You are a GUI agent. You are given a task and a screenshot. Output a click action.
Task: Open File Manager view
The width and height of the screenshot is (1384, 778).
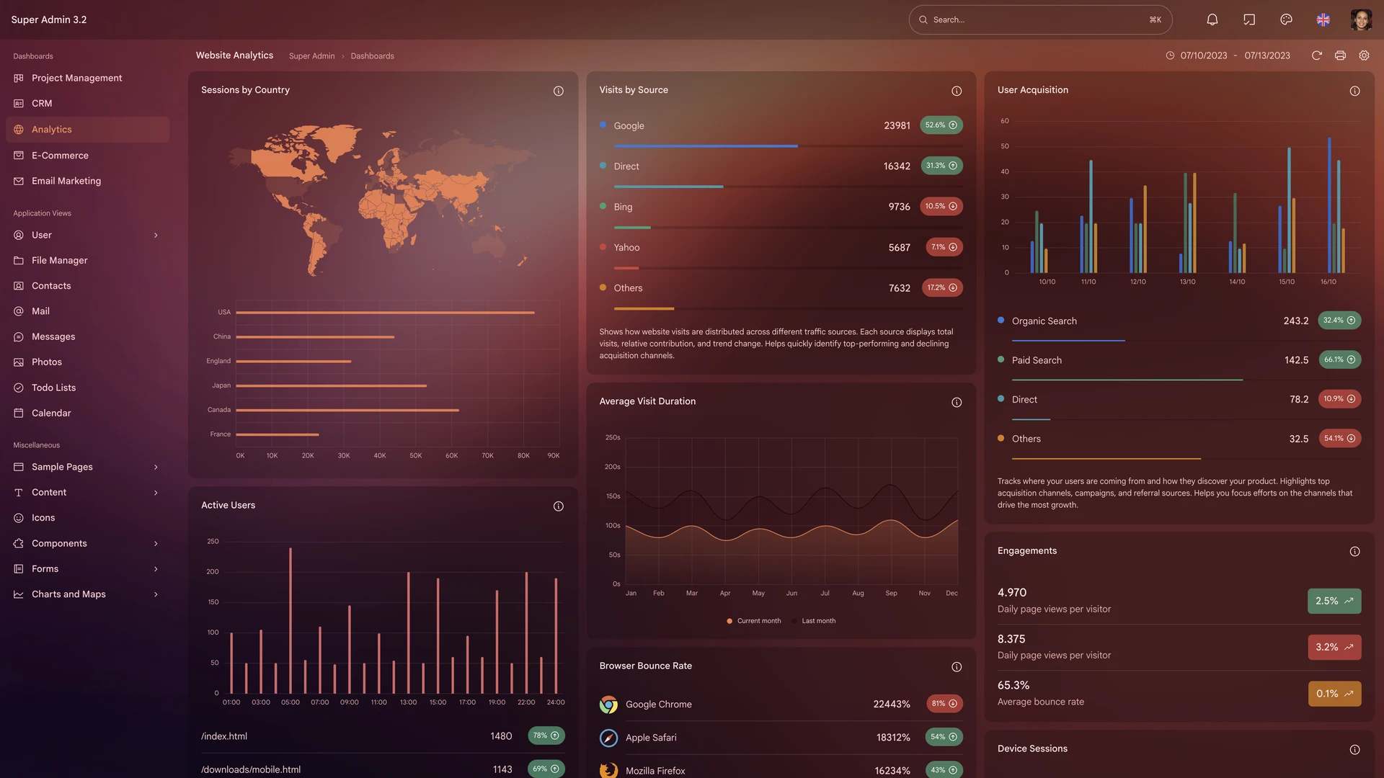[87, 260]
